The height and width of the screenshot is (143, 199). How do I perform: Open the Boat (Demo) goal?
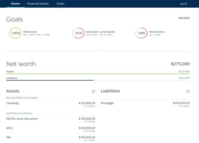(x=157, y=32)
